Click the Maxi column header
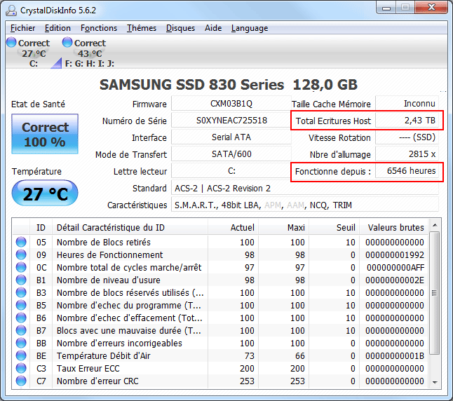The image size is (453, 401). (x=284, y=228)
